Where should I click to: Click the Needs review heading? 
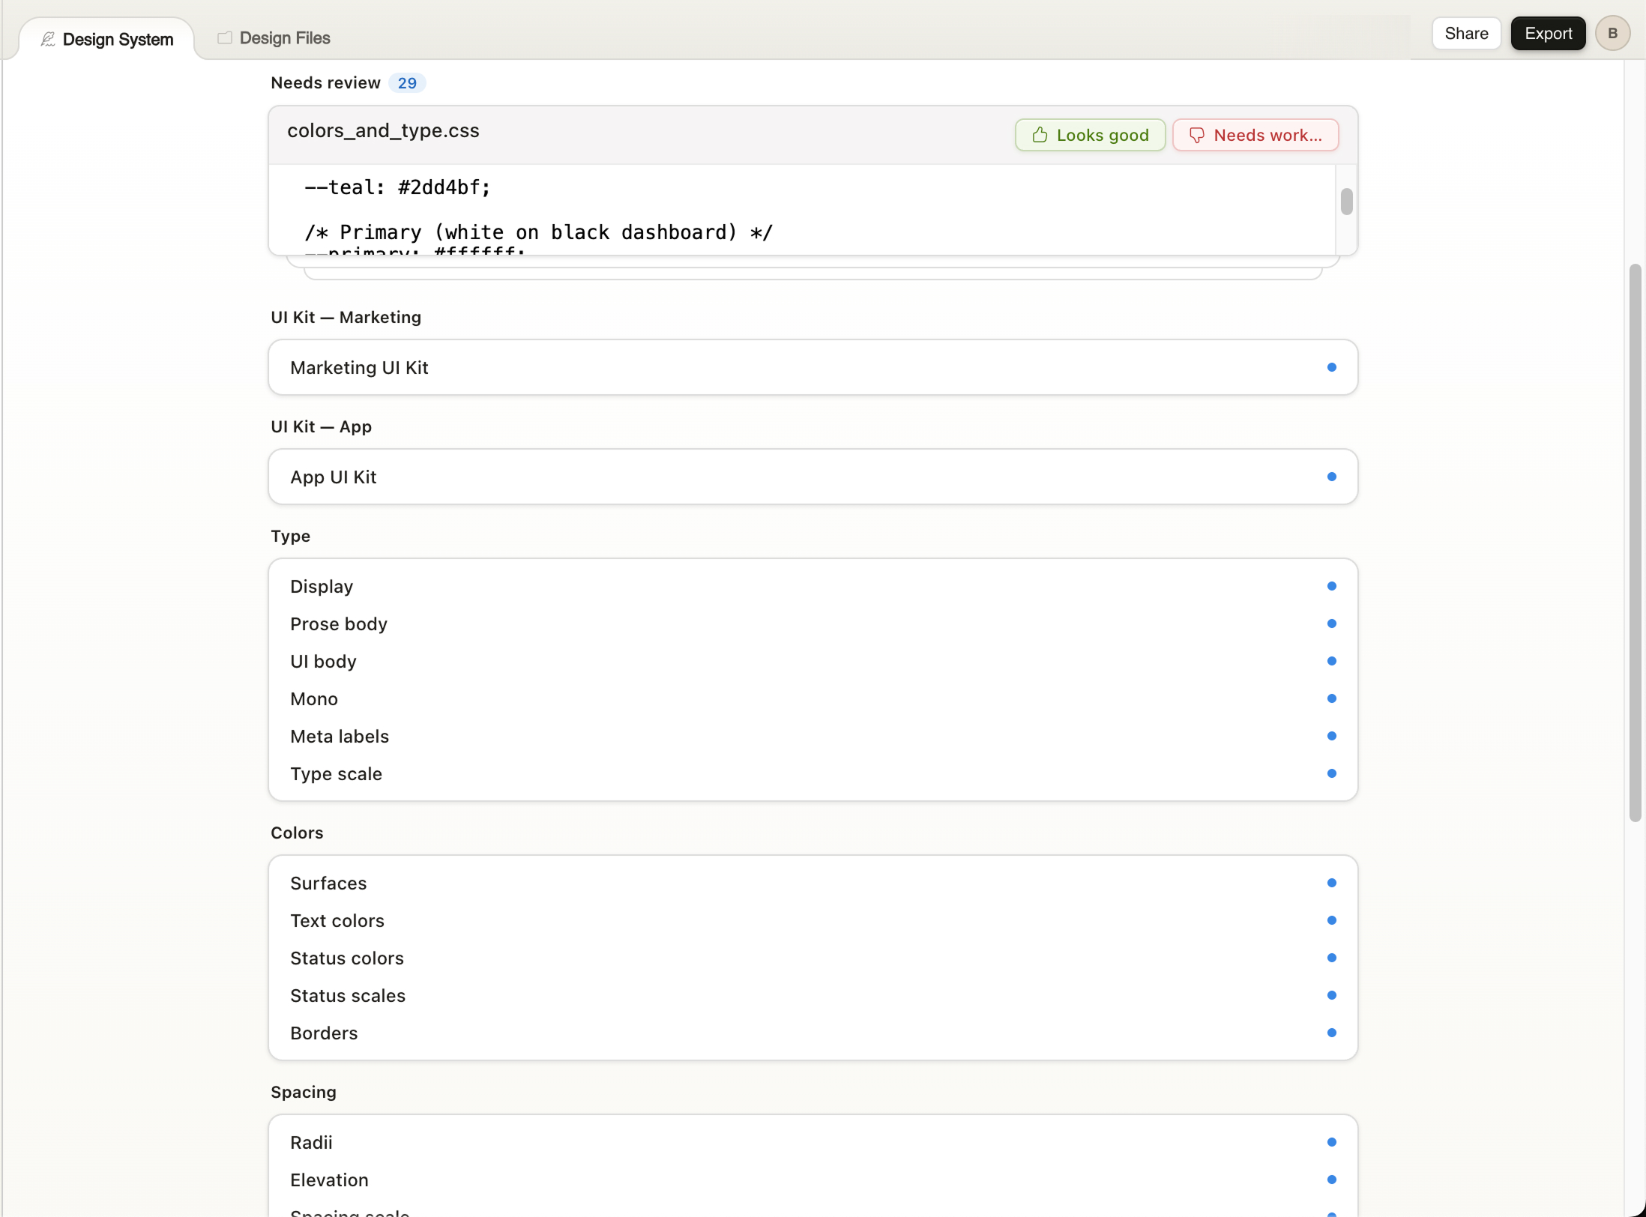tap(325, 83)
